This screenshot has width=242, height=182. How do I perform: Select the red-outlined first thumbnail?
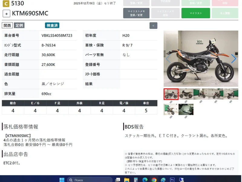[171, 94]
